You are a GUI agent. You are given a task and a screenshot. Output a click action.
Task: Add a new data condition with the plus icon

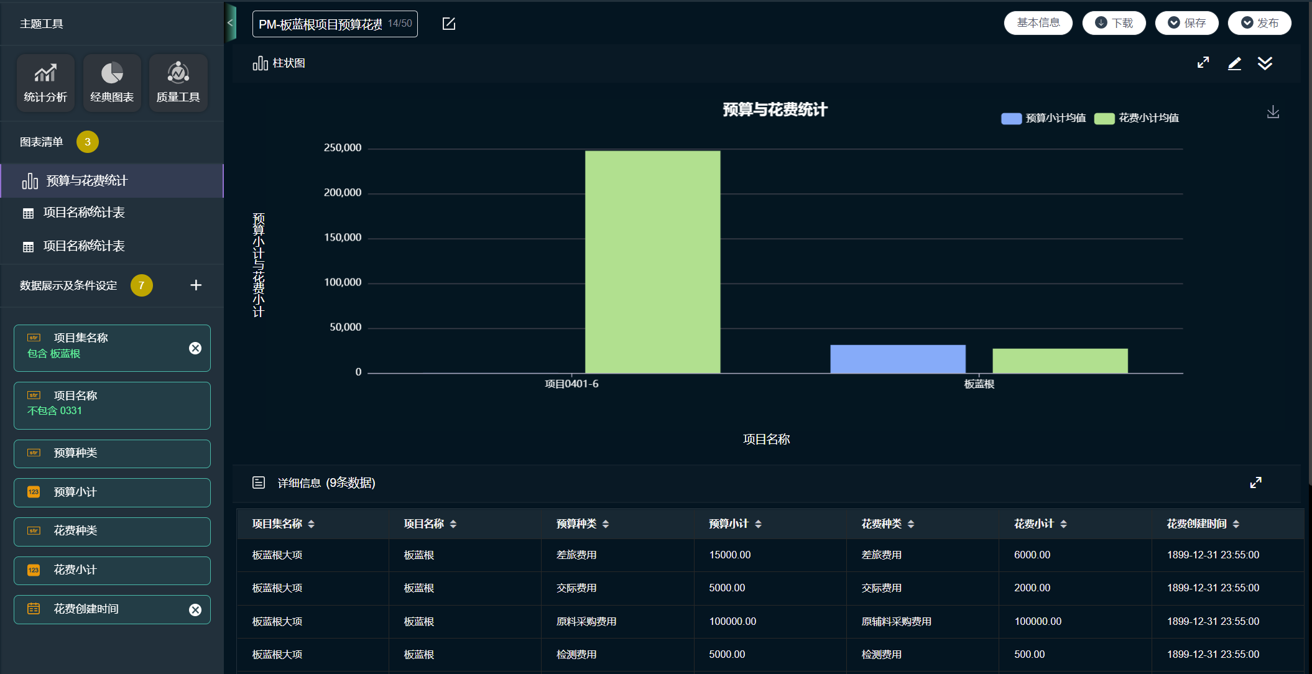point(196,285)
